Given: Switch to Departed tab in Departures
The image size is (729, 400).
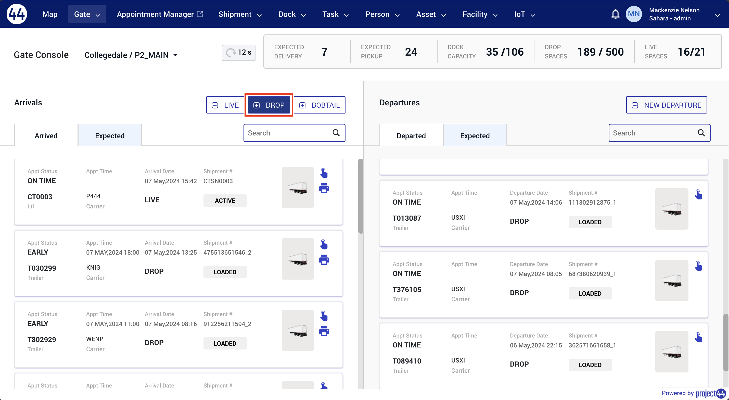Looking at the screenshot, I should [x=411, y=135].
